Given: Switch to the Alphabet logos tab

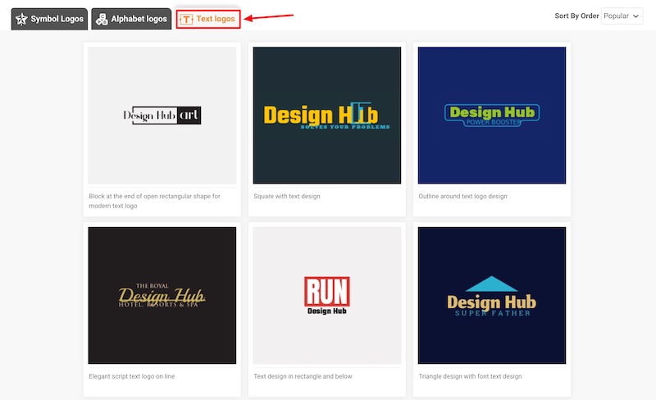Looking at the screenshot, I should coord(131,19).
